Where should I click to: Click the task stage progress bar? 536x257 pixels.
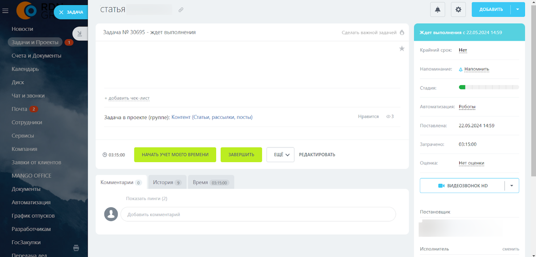coord(489,87)
